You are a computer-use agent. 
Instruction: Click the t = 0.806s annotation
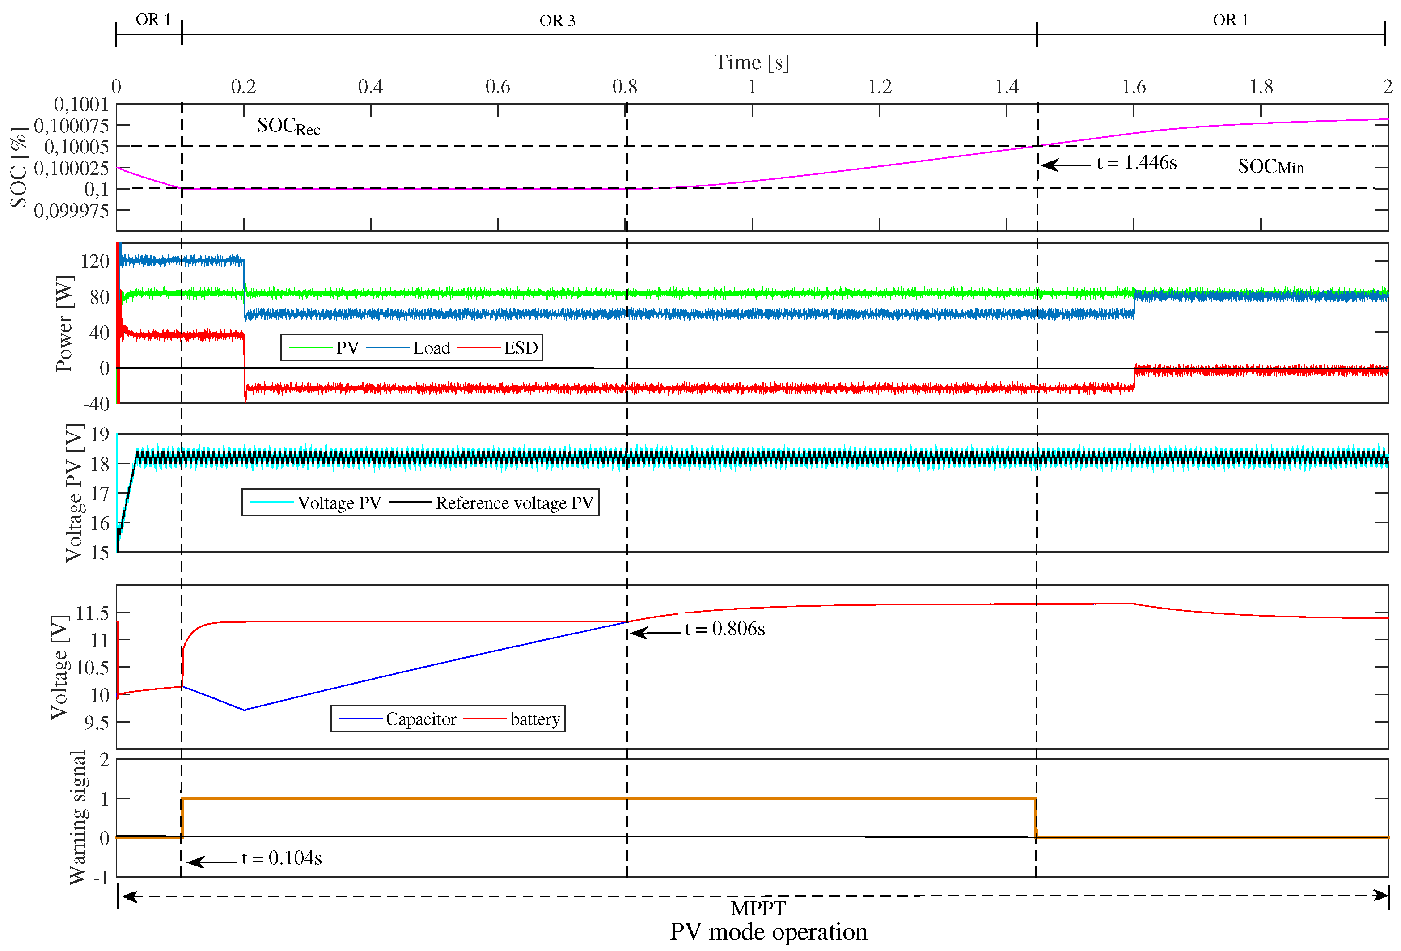click(x=724, y=629)
